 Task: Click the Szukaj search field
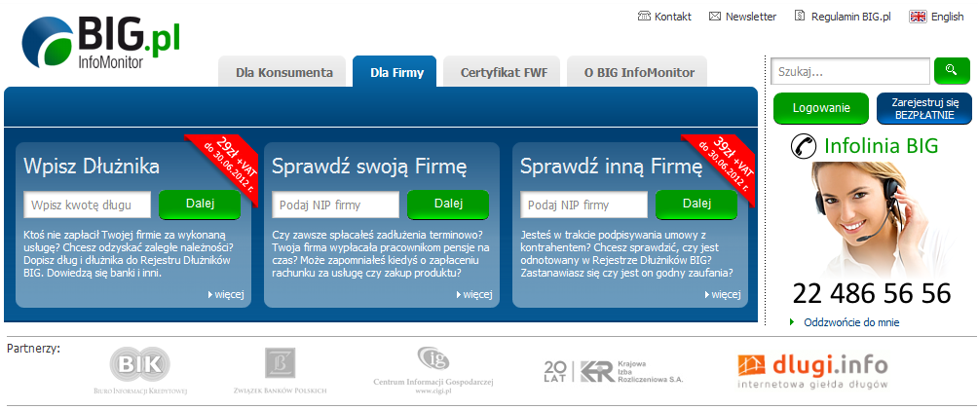click(x=850, y=71)
